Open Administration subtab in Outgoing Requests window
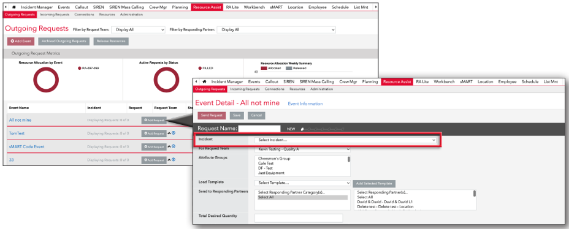 (x=131, y=15)
